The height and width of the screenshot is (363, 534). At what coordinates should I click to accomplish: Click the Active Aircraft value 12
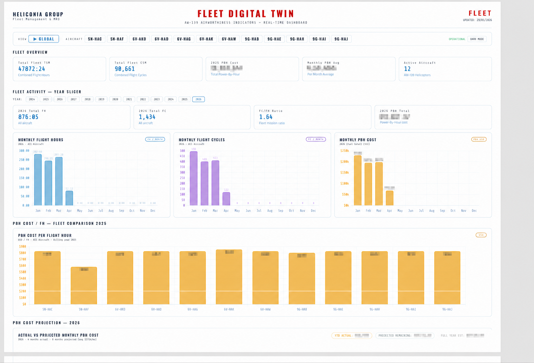tap(407, 69)
